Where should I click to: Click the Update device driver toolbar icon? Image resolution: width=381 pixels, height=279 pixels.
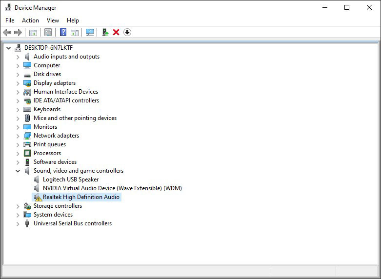(x=105, y=32)
